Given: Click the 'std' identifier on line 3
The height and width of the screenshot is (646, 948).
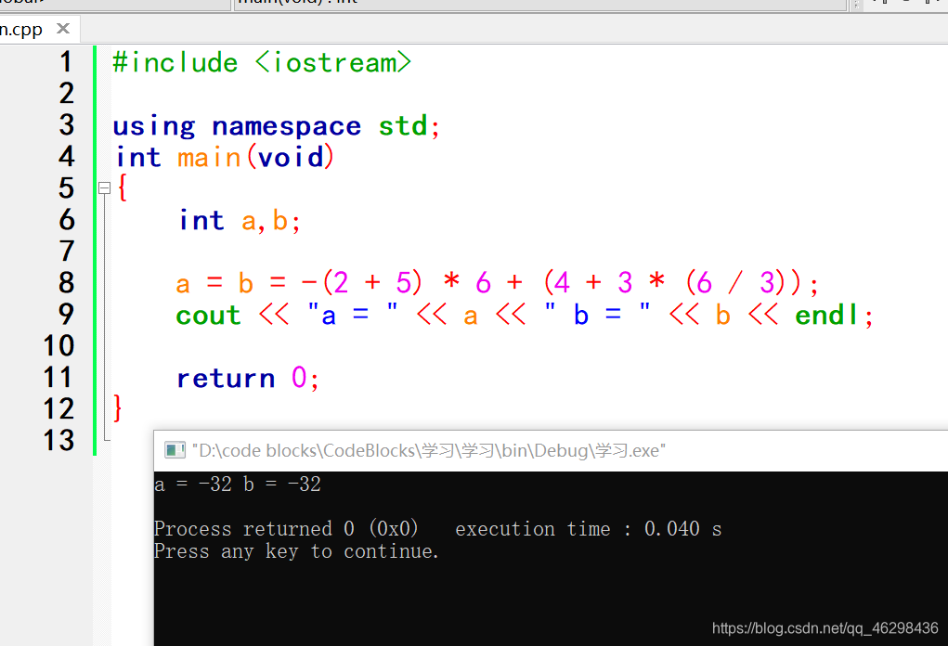Looking at the screenshot, I should point(403,125).
